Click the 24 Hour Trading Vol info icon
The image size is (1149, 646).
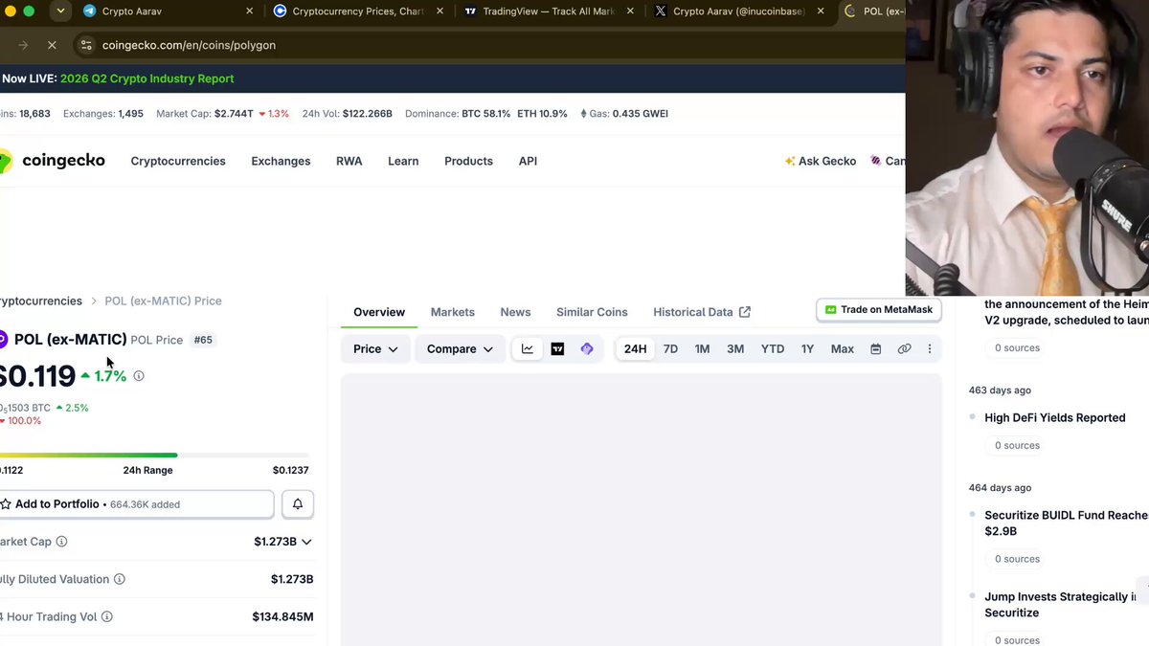pos(107,617)
